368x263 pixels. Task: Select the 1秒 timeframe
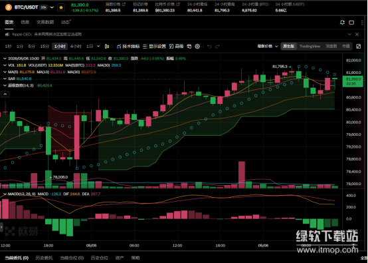[x=8, y=47]
